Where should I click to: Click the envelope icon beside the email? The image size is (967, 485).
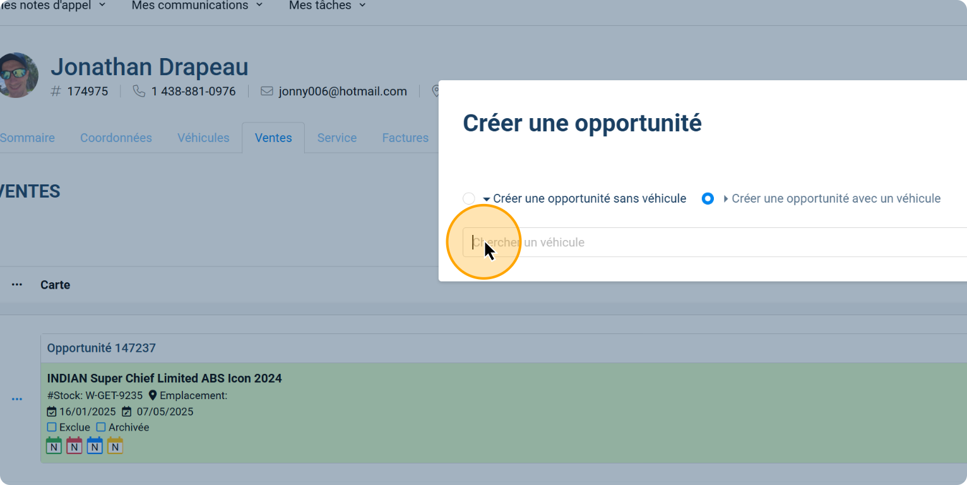coord(266,92)
